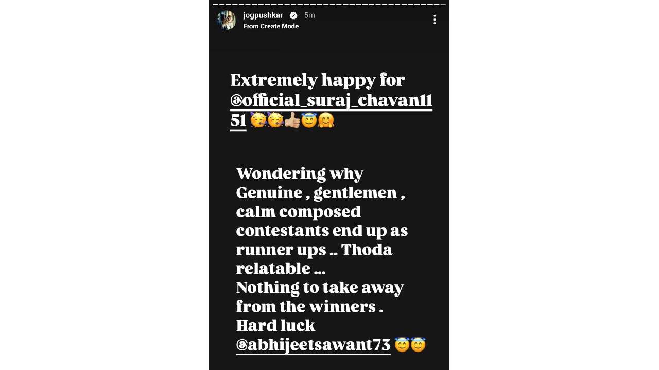Click the halo emoji next to thumbs up
The height and width of the screenshot is (370, 659).
point(309,120)
